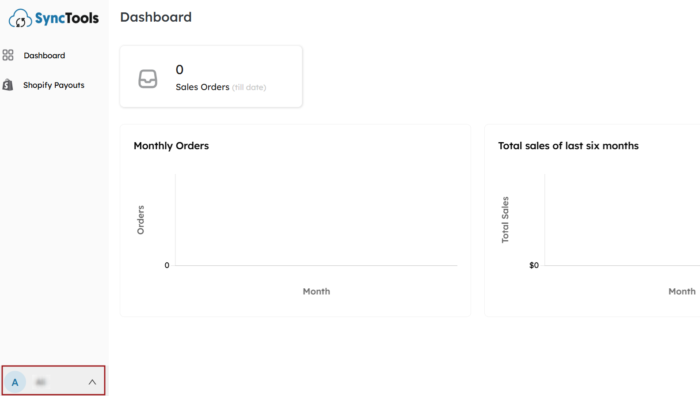Click the Total Sales vertical axis label
The image size is (700, 396).
(505, 220)
